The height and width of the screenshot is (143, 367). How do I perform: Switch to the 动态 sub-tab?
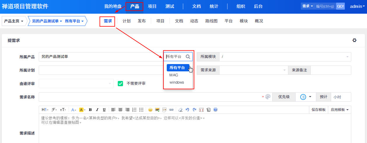click(x=194, y=21)
